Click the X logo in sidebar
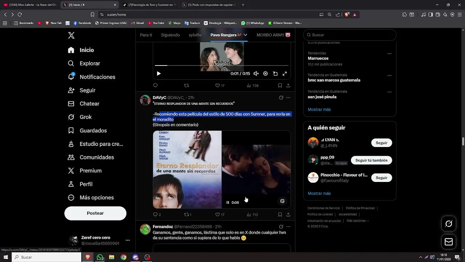Viewport: 465px width, 262px height. click(71, 35)
